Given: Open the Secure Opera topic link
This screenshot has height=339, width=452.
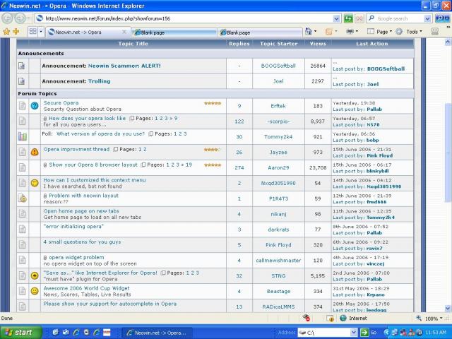Looking at the screenshot, I should point(61,102).
